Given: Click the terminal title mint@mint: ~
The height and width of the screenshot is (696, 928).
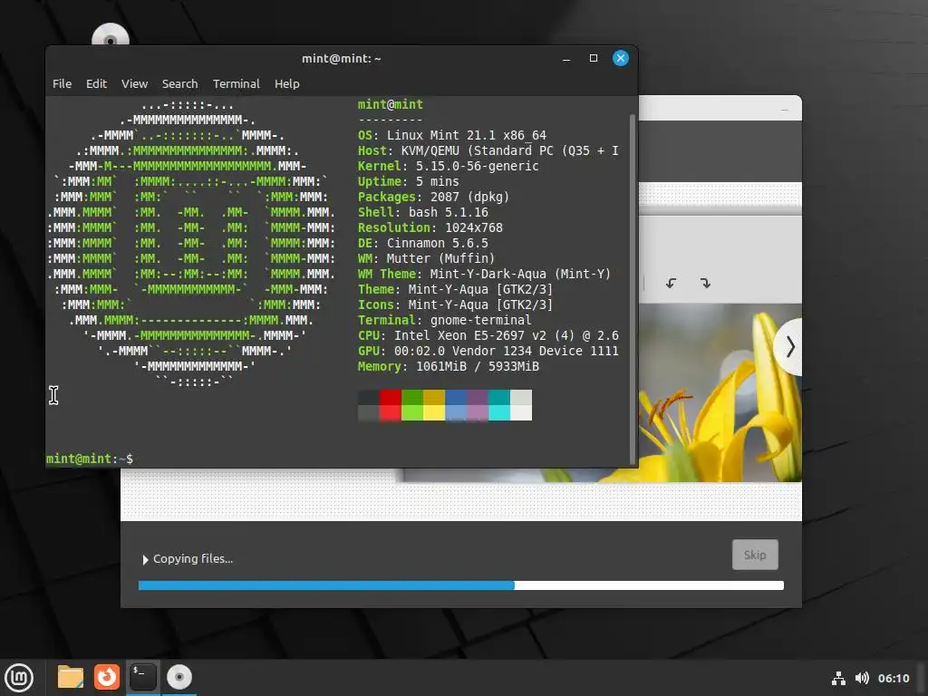Looking at the screenshot, I should [x=342, y=59].
